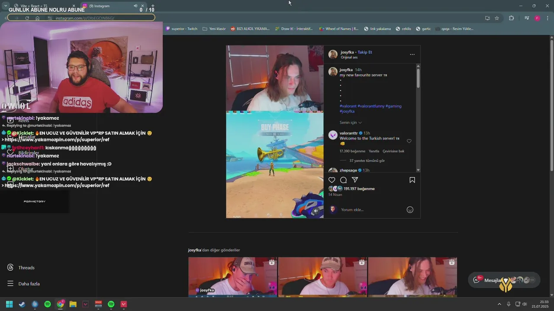The image size is (554, 311).
Task: Reload the Instagram page
Action: coord(27,18)
